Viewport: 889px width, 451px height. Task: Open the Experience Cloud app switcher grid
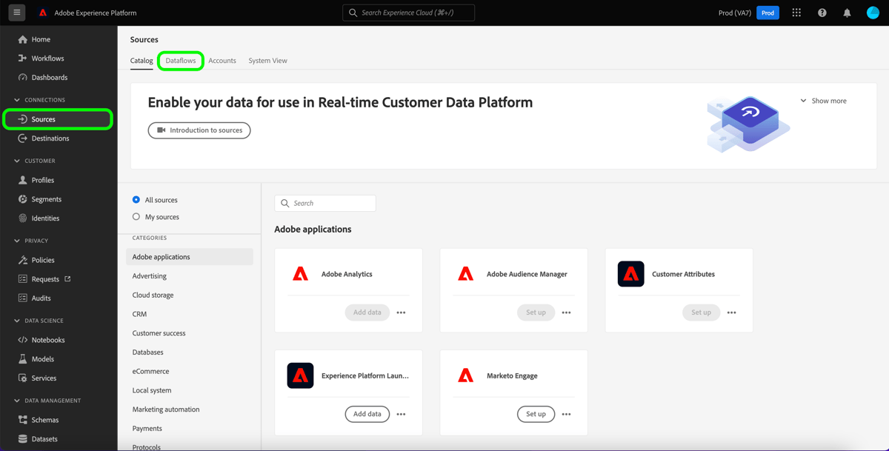[x=796, y=12]
